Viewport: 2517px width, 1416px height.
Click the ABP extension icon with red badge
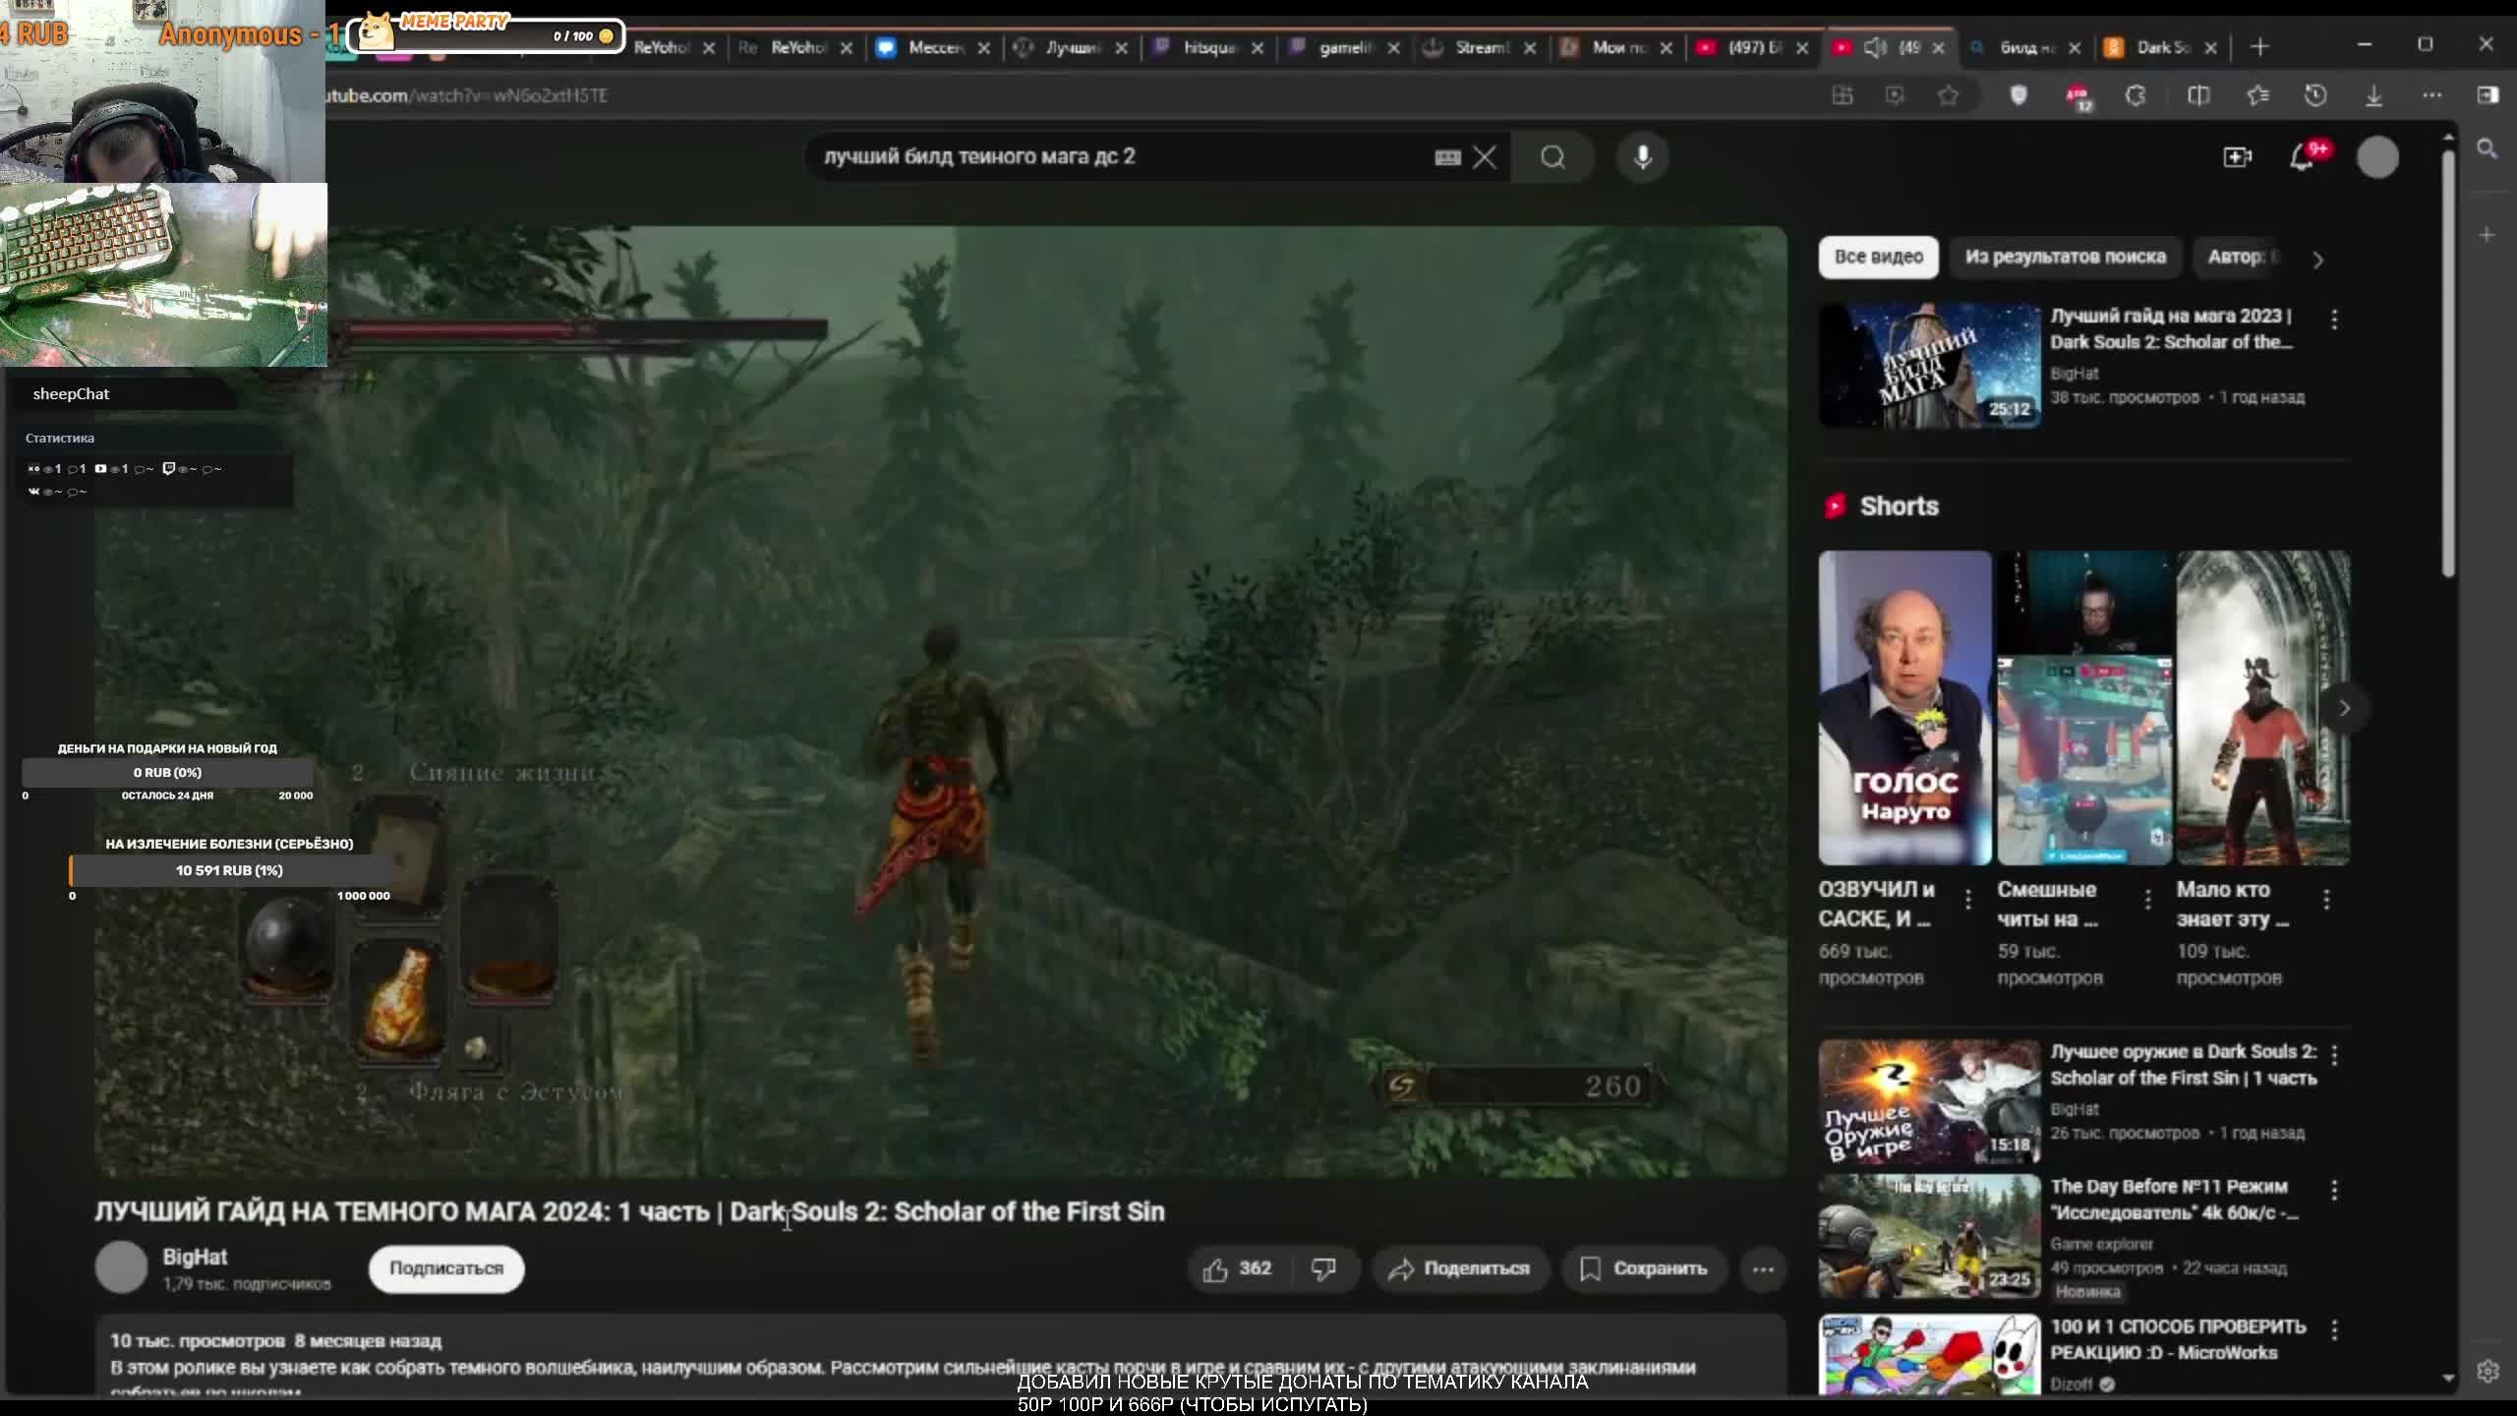point(2078,96)
